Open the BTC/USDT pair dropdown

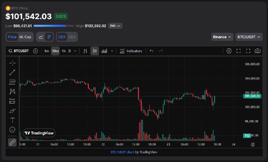coord(249,37)
